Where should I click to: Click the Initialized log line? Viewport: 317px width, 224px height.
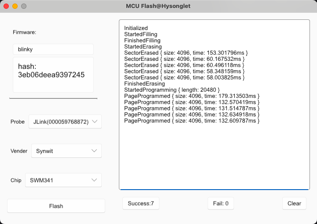point(136,28)
